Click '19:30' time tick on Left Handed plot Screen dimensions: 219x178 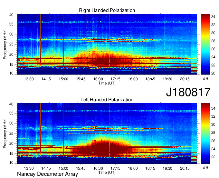167,168
